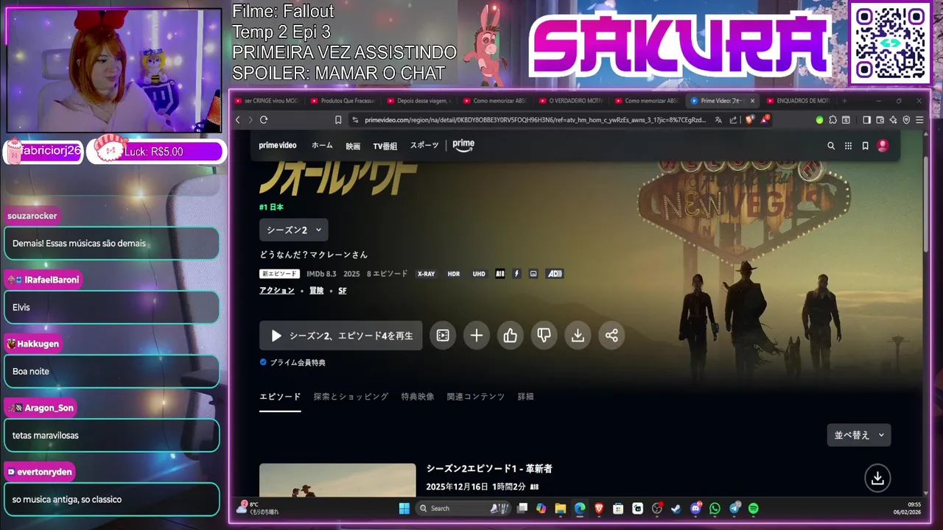This screenshot has height=530, width=943.
Task: Click episode 1 thumbnail image
Action: pyautogui.click(x=337, y=481)
